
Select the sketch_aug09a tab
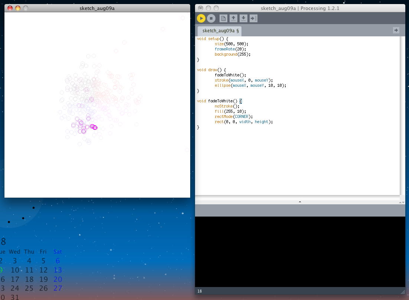[x=220, y=31]
